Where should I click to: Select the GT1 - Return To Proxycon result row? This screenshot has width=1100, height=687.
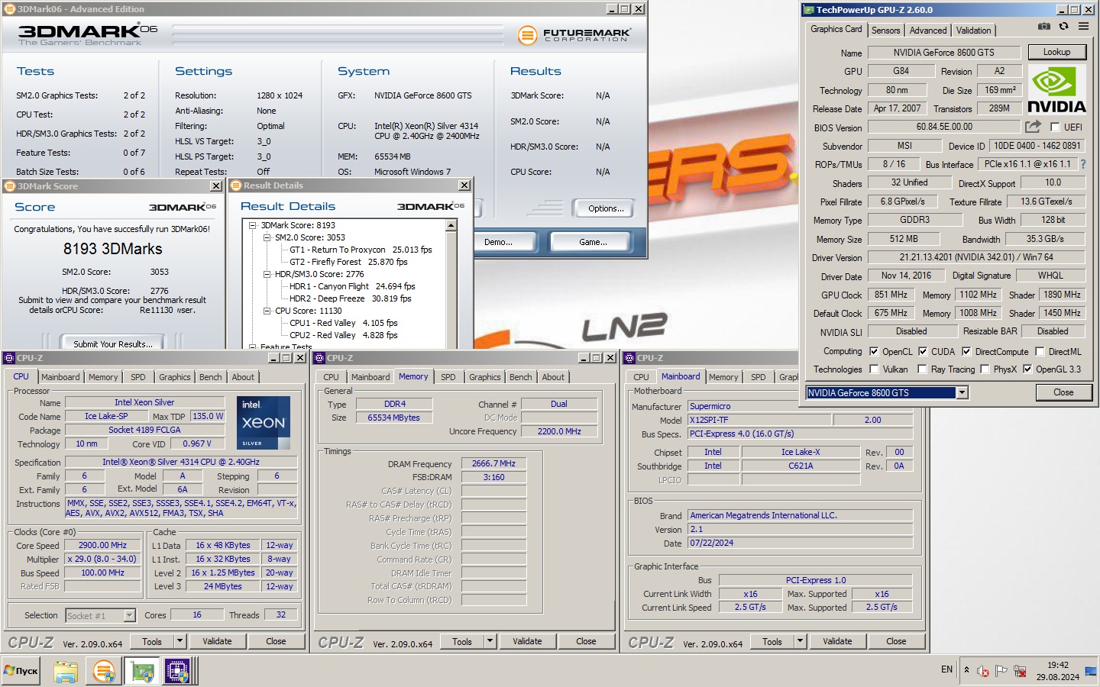(361, 250)
